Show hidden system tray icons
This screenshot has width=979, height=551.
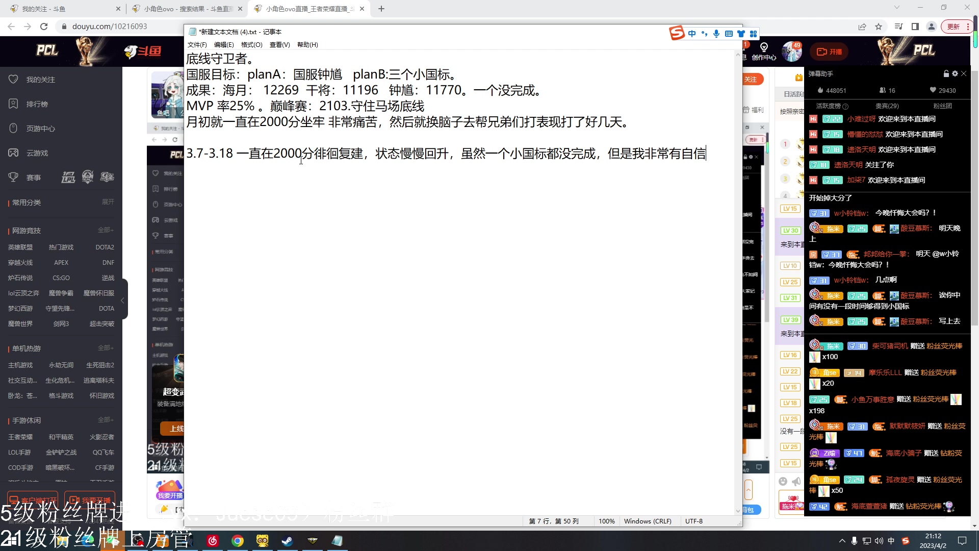coord(842,541)
